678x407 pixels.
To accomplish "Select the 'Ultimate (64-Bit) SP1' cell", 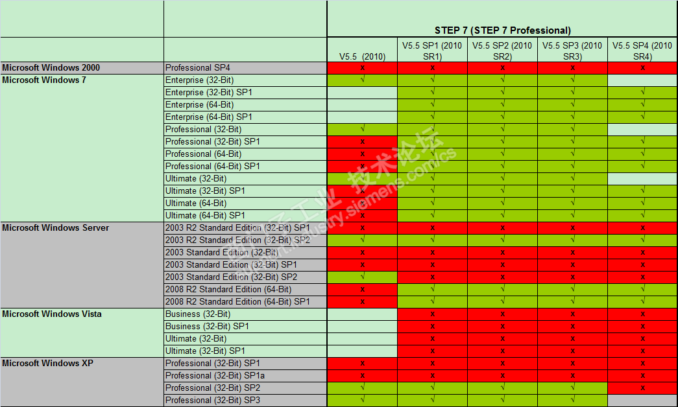I will (246, 216).
